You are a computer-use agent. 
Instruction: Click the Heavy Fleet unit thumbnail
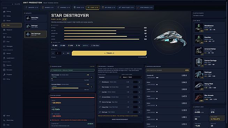[199, 86]
